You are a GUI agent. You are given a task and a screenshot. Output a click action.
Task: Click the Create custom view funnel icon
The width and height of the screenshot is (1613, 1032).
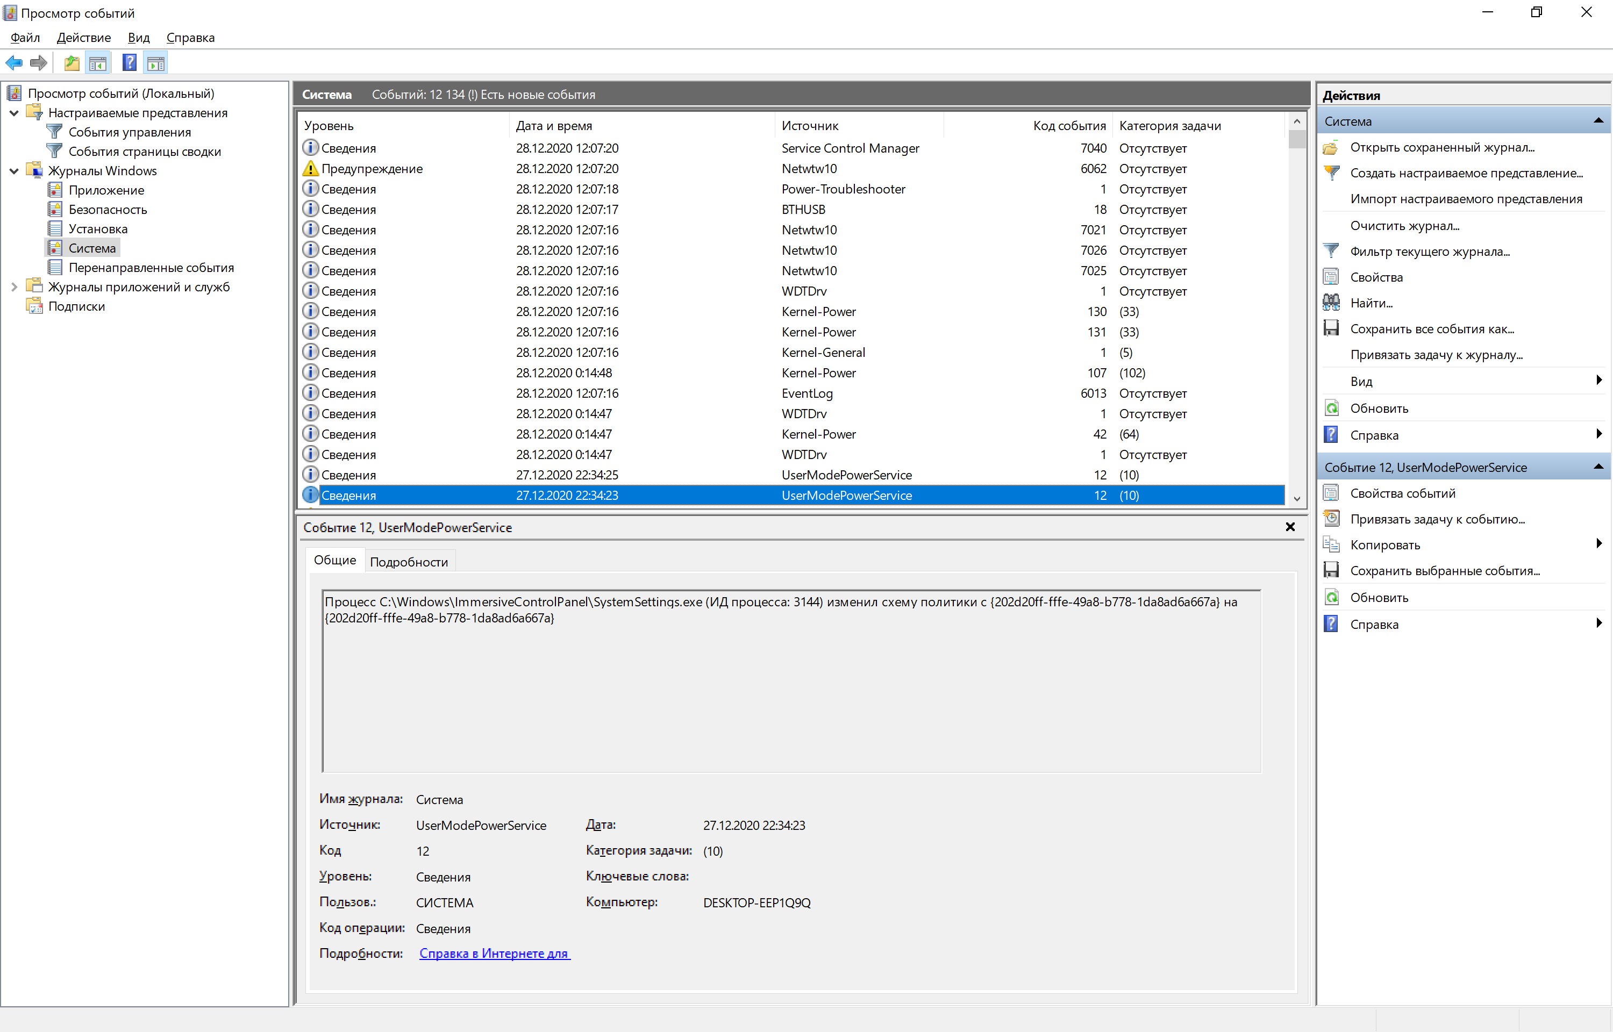[x=1331, y=173]
